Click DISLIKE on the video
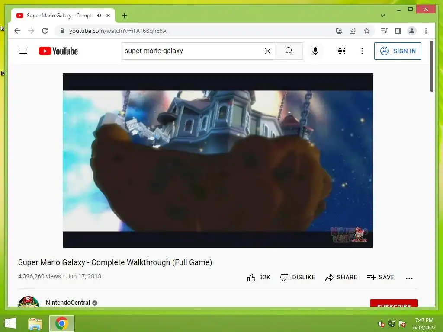The height and width of the screenshot is (332, 443). click(298, 277)
